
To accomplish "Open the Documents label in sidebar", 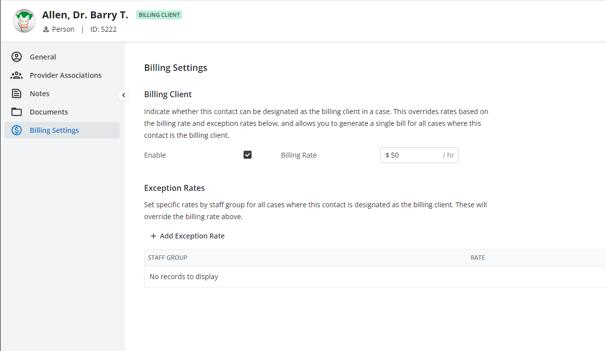I will 49,112.
